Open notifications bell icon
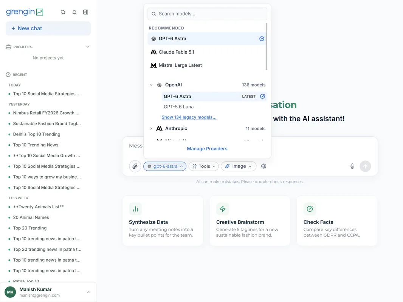This screenshot has height=302, width=403. (74, 12)
